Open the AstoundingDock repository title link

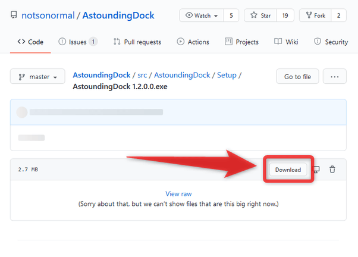[x=118, y=15]
